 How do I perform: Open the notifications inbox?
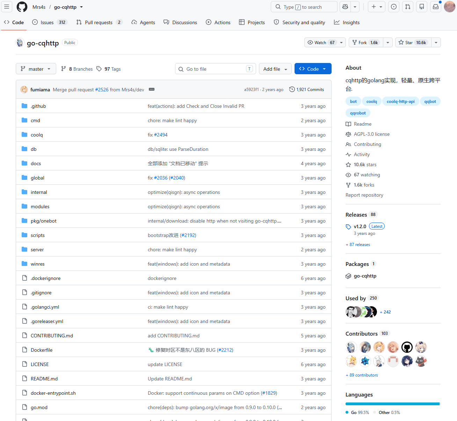click(x=436, y=7)
